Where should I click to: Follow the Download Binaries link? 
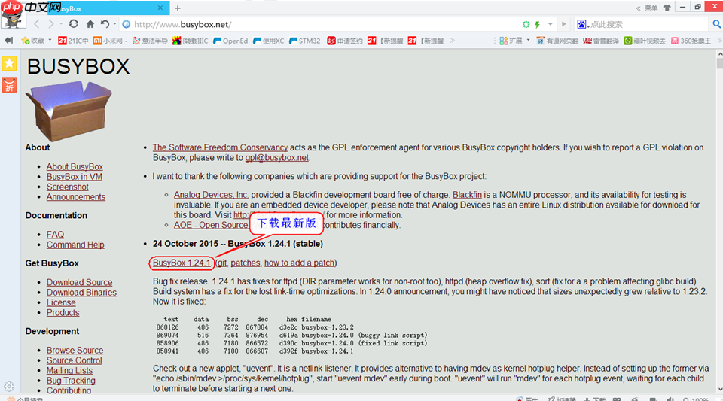81,293
